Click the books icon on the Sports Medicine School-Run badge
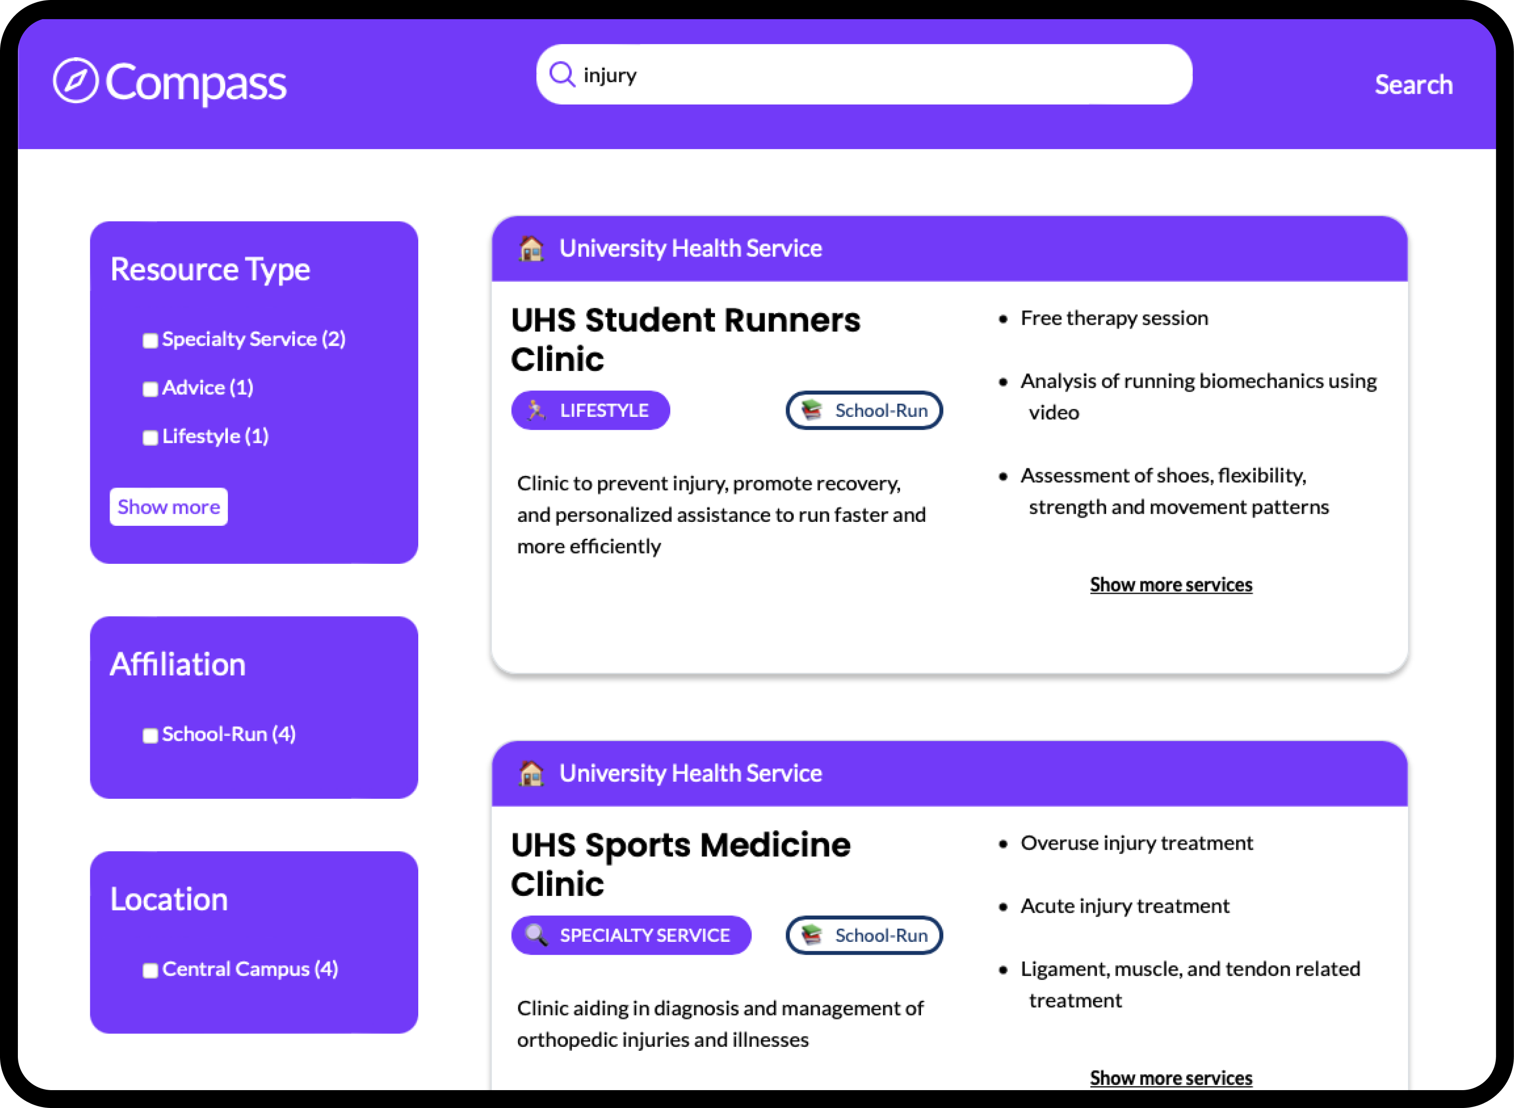The width and height of the screenshot is (1514, 1108). point(811,935)
